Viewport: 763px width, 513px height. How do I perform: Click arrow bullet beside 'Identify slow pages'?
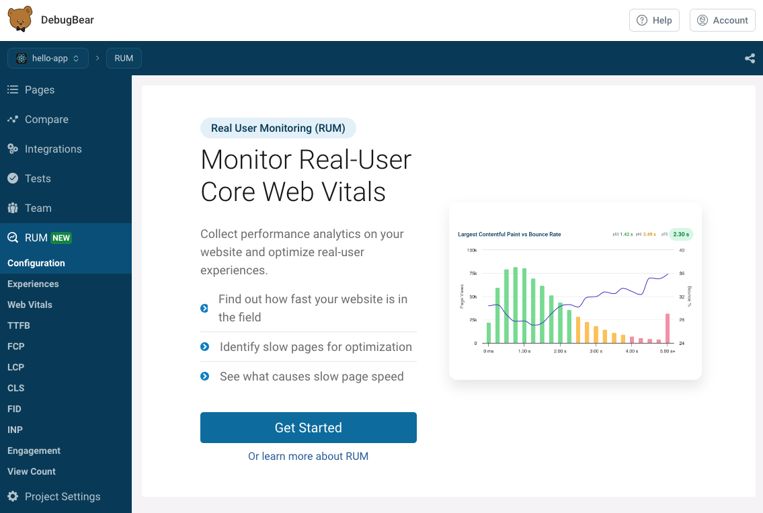pos(205,346)
